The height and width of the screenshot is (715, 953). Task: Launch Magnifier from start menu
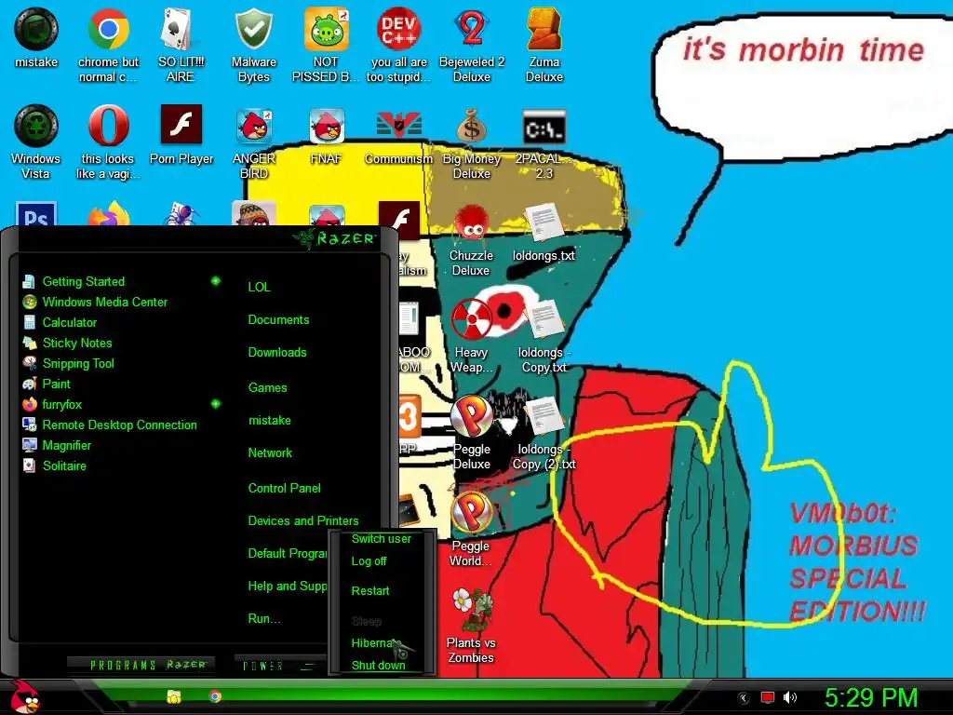point(57,445)
